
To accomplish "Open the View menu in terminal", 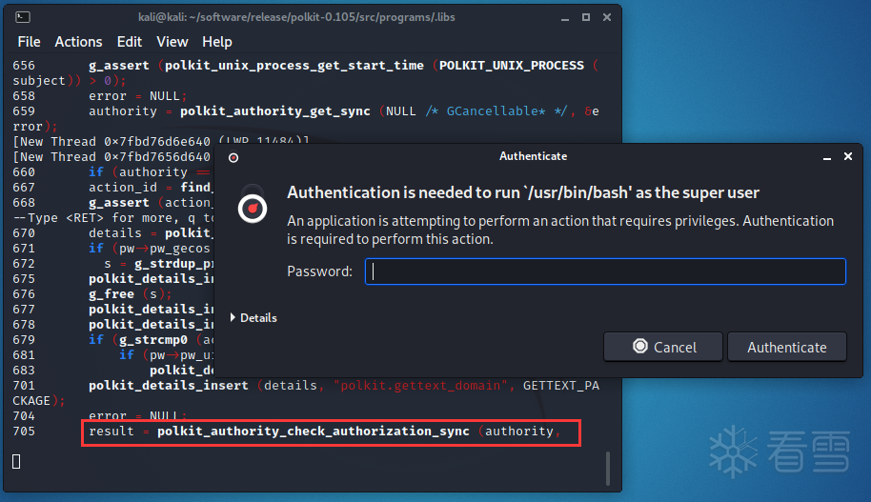I will click(172, 42).
